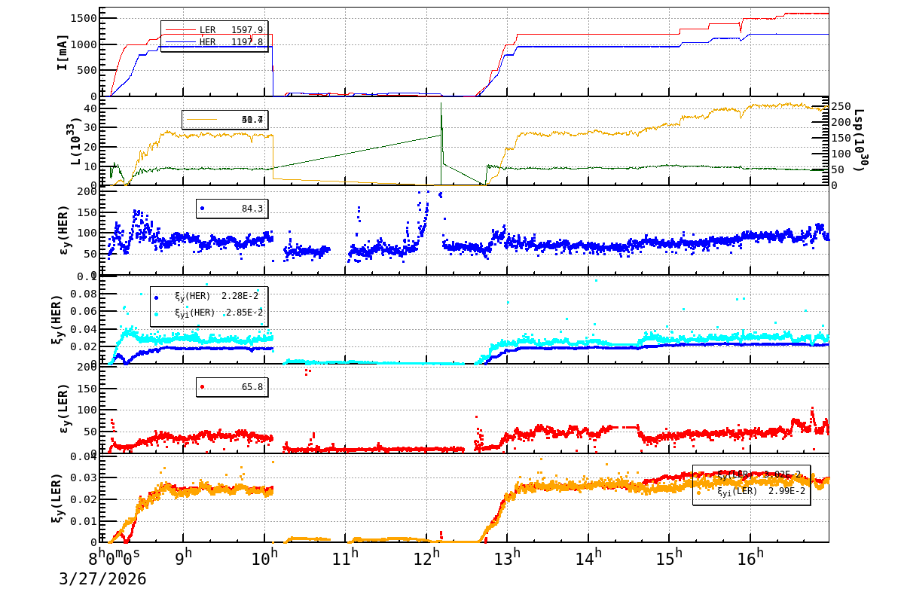Click the 9h time axis label

(x=183, y=559)
